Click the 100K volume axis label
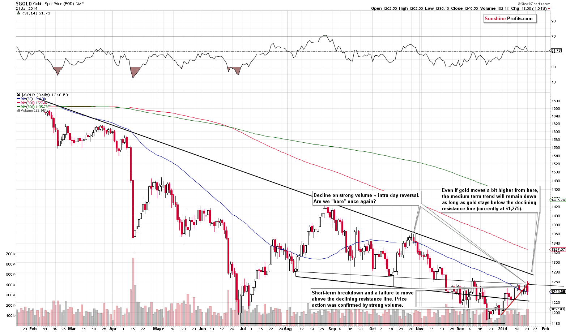The width and height of the screenshot is (566, 332). 11,315
